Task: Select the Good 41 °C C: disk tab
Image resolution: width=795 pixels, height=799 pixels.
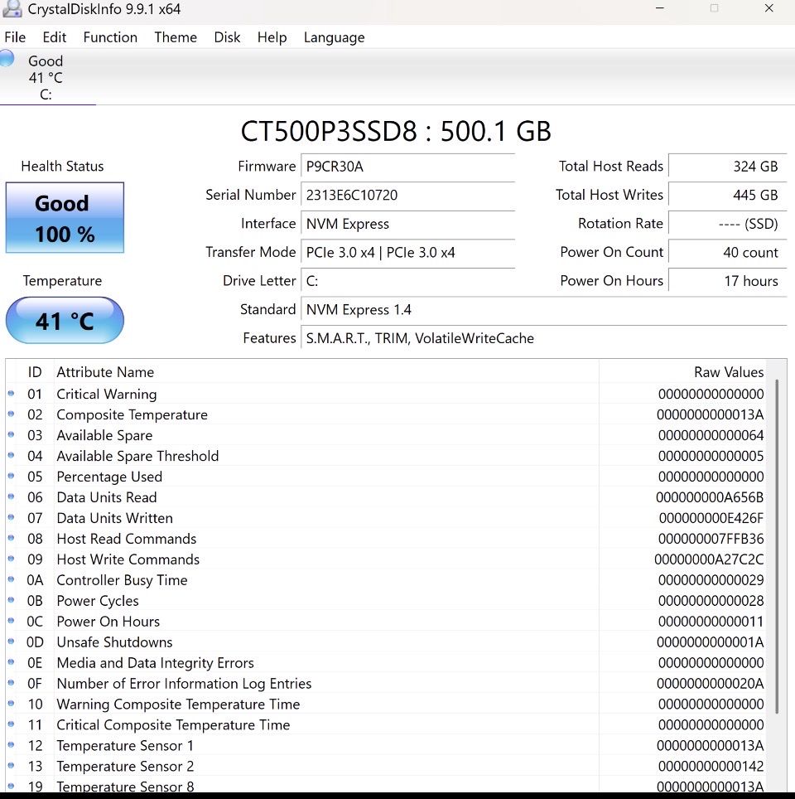Action: coord(47,77)
